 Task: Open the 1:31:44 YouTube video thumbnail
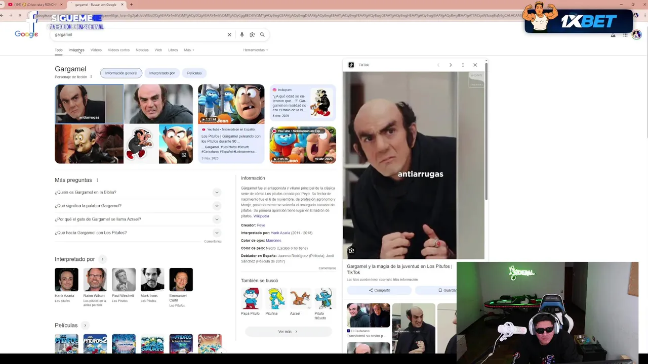pos(231,104)
